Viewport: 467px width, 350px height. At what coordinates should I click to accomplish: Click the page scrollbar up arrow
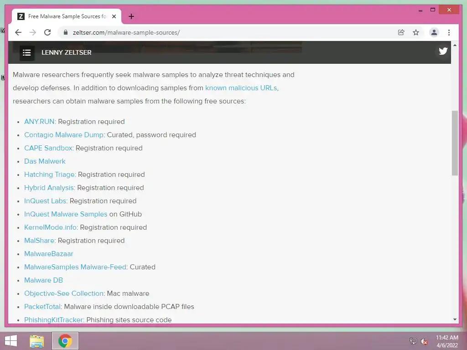(455, 45)
